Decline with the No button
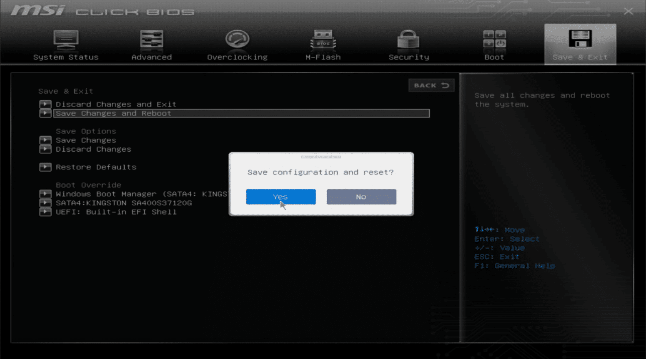 point(361,197)
